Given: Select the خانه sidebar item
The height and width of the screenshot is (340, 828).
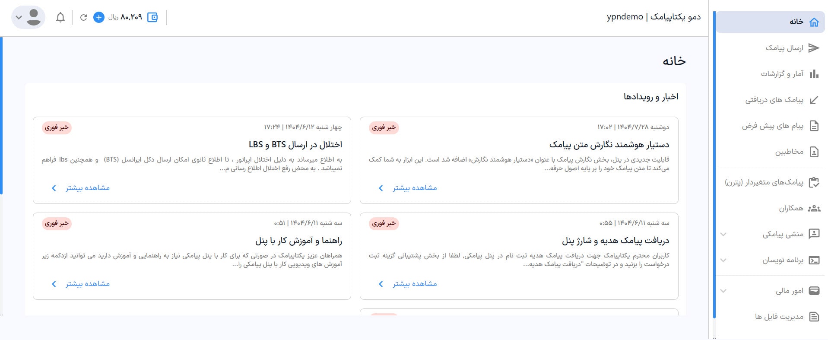Looking at the screenshot, I should coord(796,22).
